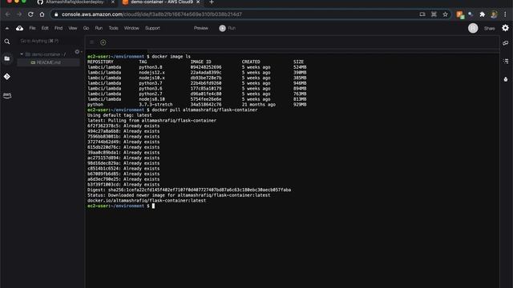Open Collaborate panel on right edge
The image size is (513, 288).
tap(506, 42)
